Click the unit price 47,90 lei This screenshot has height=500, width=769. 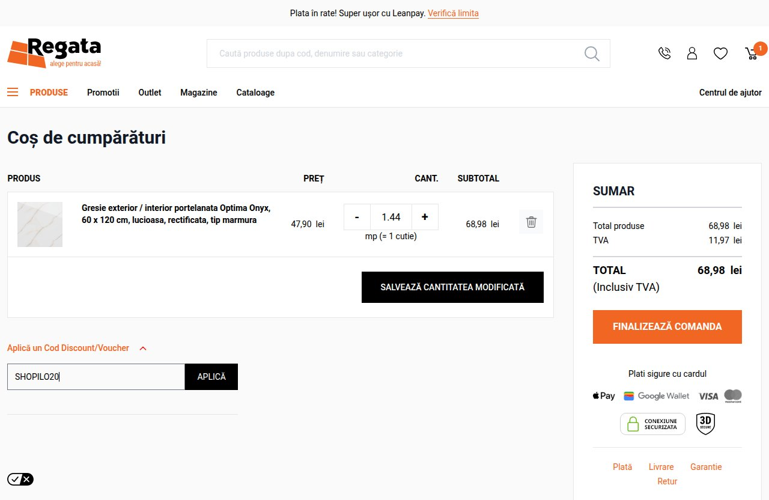tap(308, 224)
